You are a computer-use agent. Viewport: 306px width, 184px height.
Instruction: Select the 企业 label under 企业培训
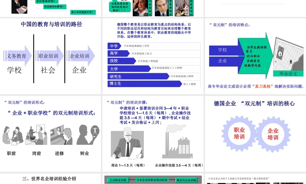tap(79, 70)
